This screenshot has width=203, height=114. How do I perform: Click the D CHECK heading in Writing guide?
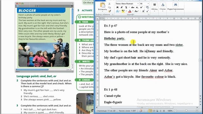84,80
